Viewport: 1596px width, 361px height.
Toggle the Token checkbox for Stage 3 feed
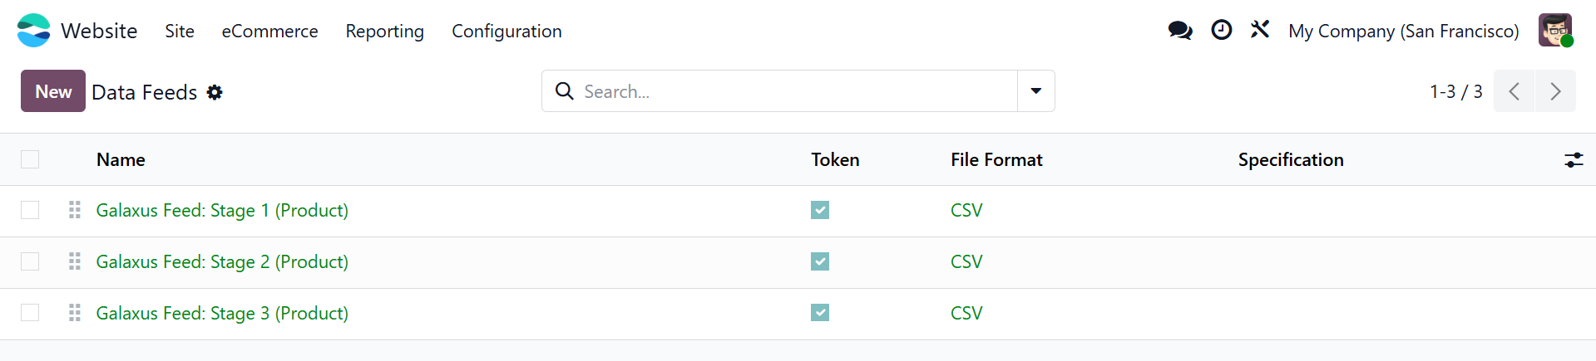pos(820,313)
